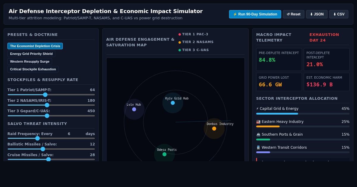357x187 pixels.
Task: Choose Western Resupply Surge preset
Action: pos(30,61)
